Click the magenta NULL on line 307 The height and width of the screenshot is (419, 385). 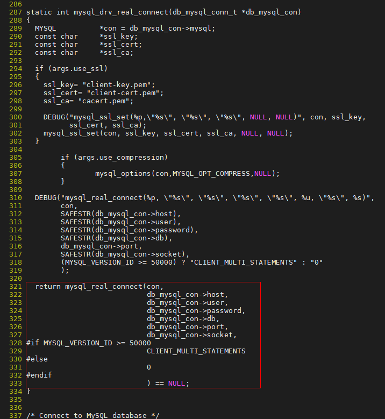(x=262, y=174)
